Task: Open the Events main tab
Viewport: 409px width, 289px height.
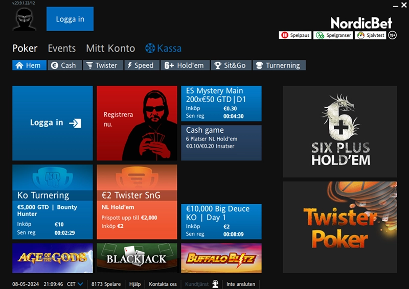Action: (x=62, y=48)
